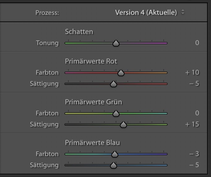
Task: Click the Grün Sättigung slider handle
Action: [x=123, y=125]
